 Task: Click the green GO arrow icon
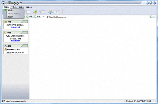point(151,17)
